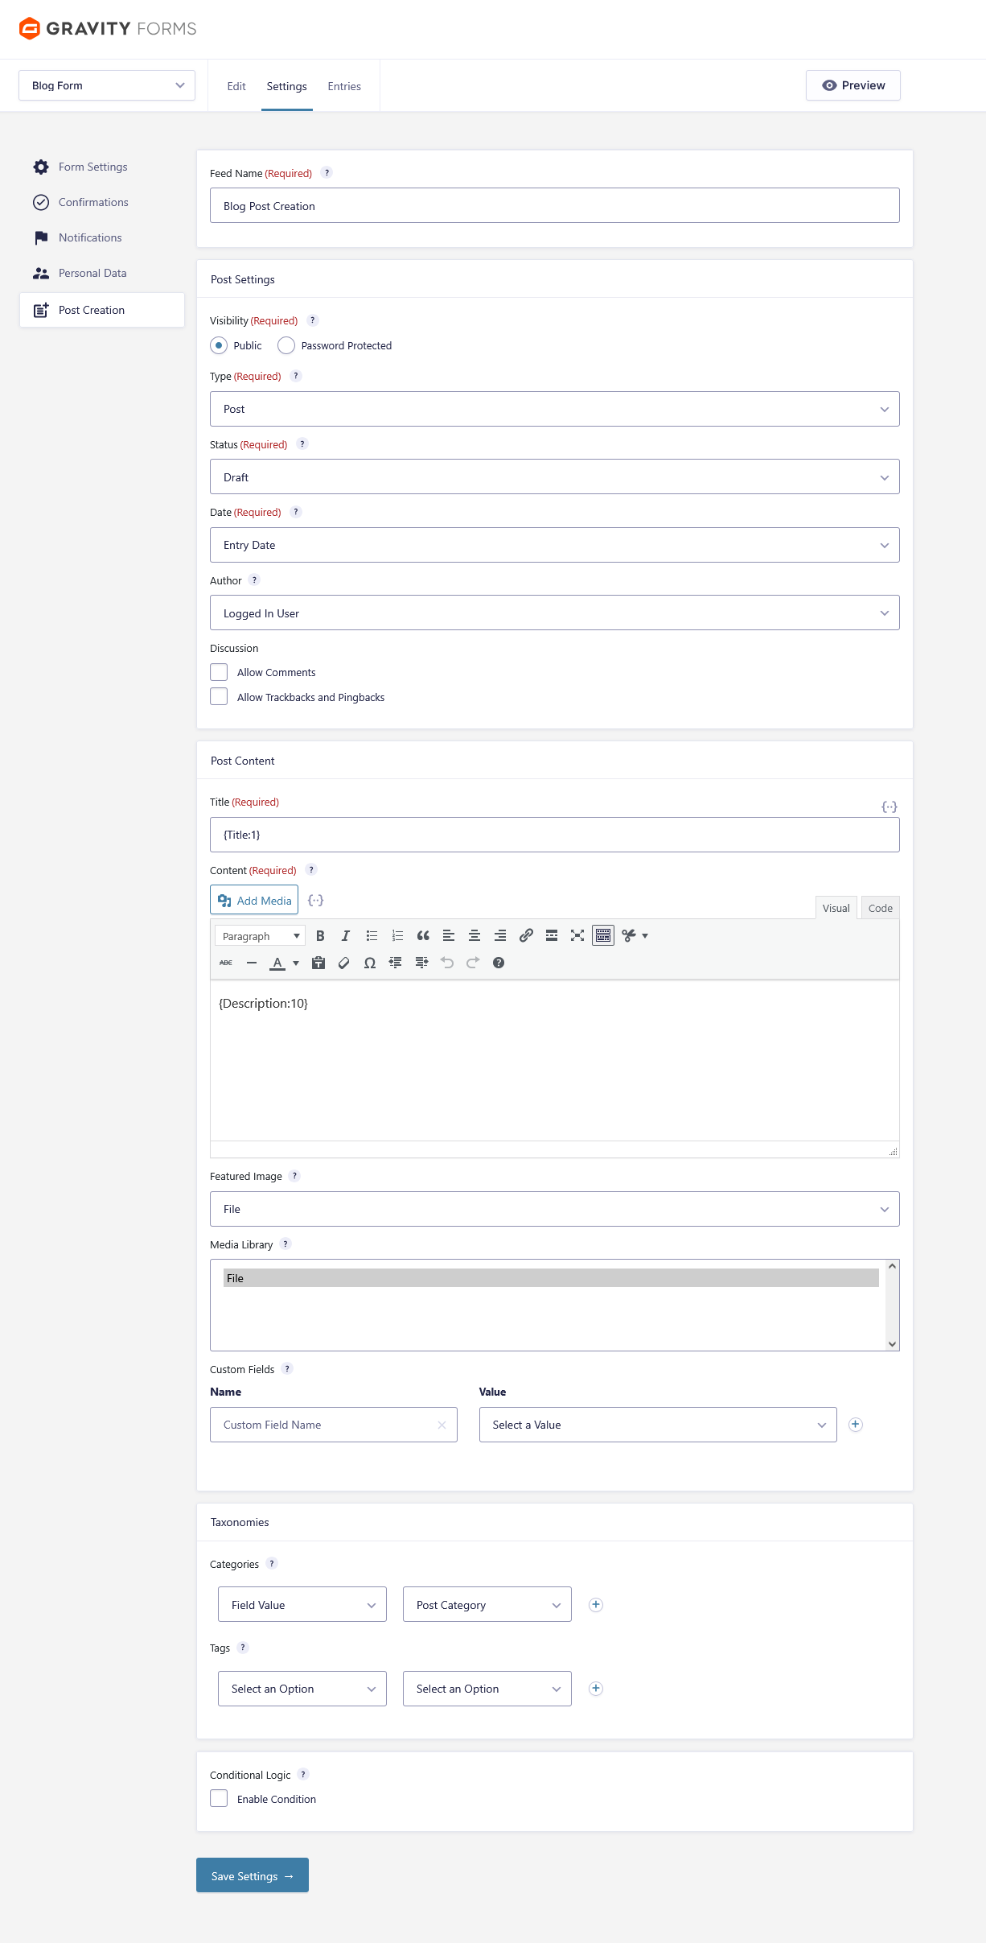Check Allow Trackbacks and Pingbacks
The height and width of the screenshot is (1943, 986).
[219, 697]
